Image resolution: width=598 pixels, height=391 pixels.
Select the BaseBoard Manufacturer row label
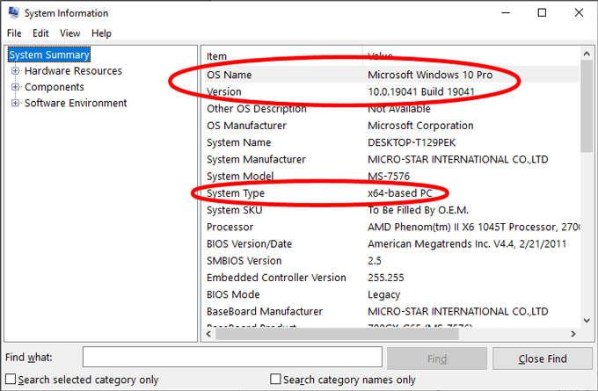(x=265, y=311)
